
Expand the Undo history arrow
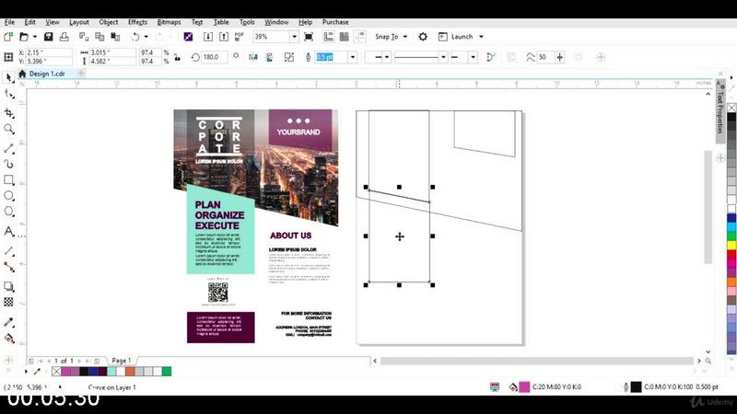pos(146,37)
